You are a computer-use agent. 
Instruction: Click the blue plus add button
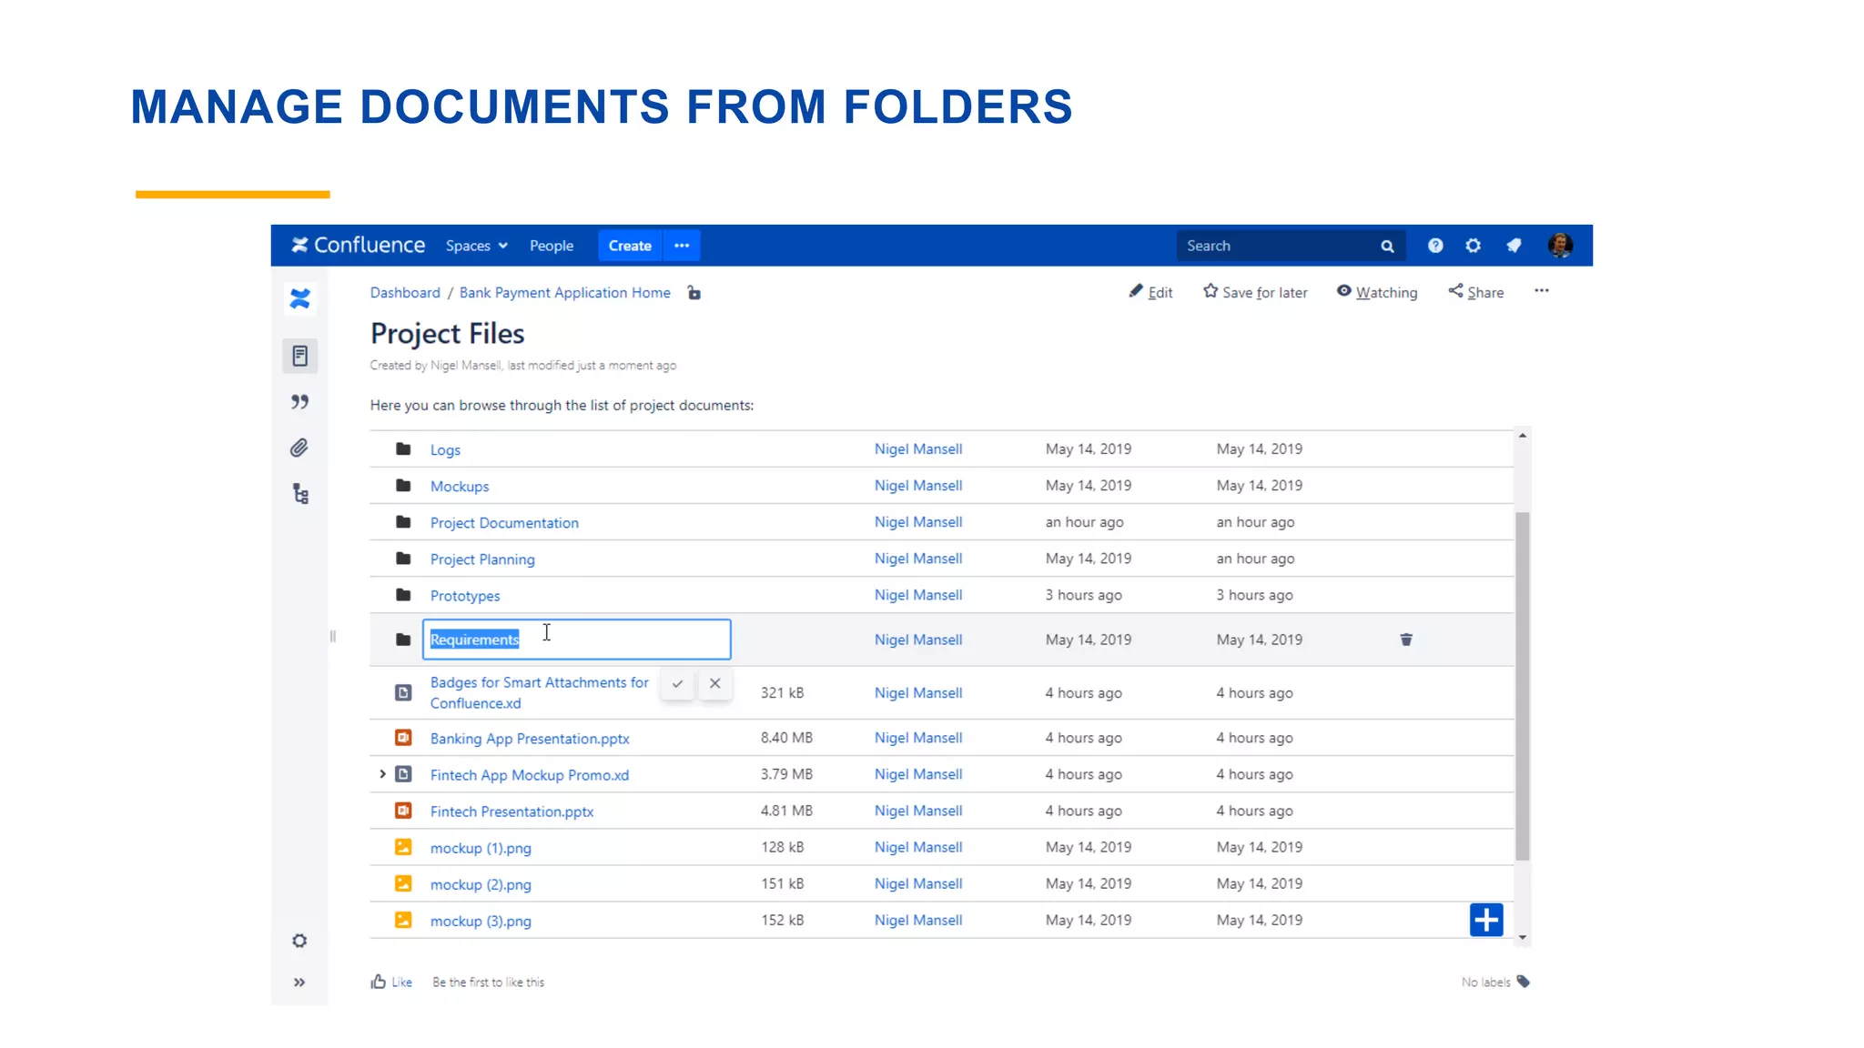click(1485, 920)
